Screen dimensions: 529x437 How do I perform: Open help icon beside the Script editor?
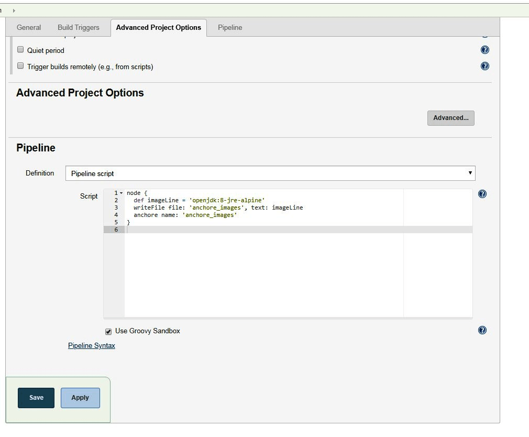tap(482, 194)
